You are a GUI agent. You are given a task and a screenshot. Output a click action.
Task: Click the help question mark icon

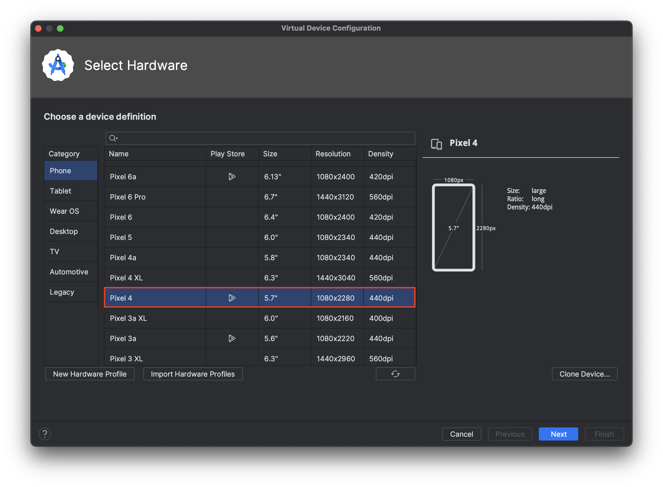click(x=45, y=434)
